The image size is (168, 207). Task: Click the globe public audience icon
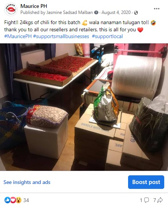coord(136,13)
